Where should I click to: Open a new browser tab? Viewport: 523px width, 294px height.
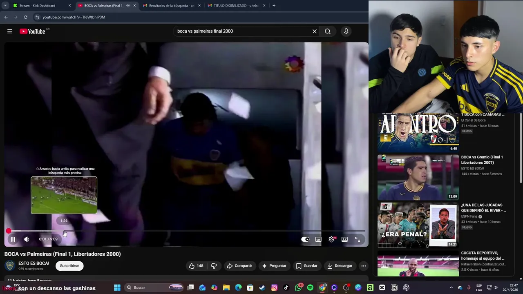274,6
